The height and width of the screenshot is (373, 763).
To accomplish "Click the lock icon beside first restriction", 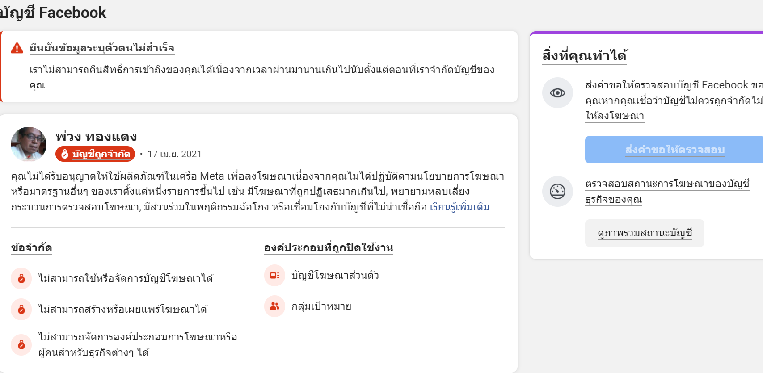I will (x=21, y=279).
